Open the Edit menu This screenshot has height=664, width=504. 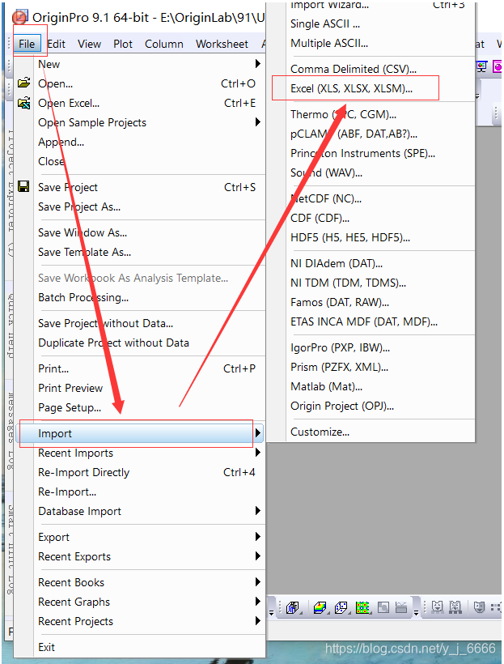57,44
